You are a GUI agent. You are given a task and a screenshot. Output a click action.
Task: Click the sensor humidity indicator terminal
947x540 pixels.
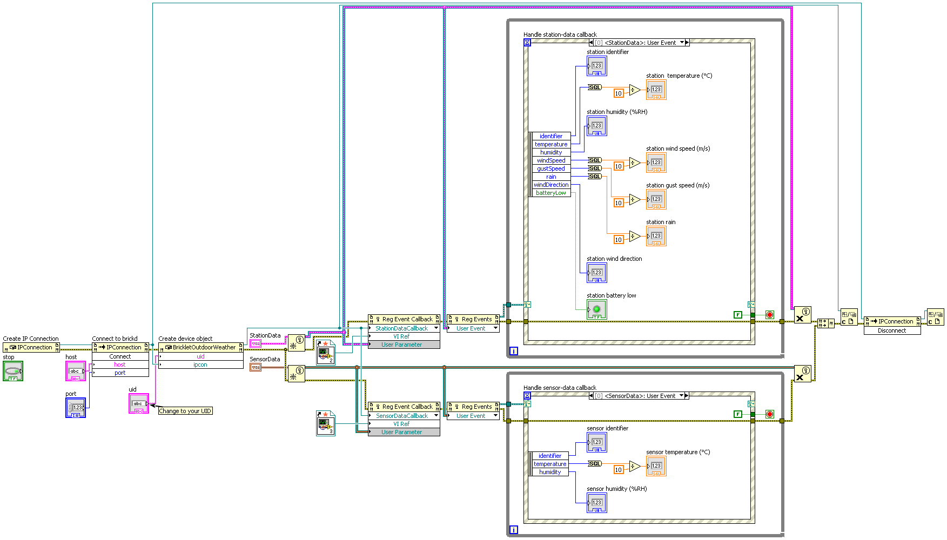(x=596, y=503)
